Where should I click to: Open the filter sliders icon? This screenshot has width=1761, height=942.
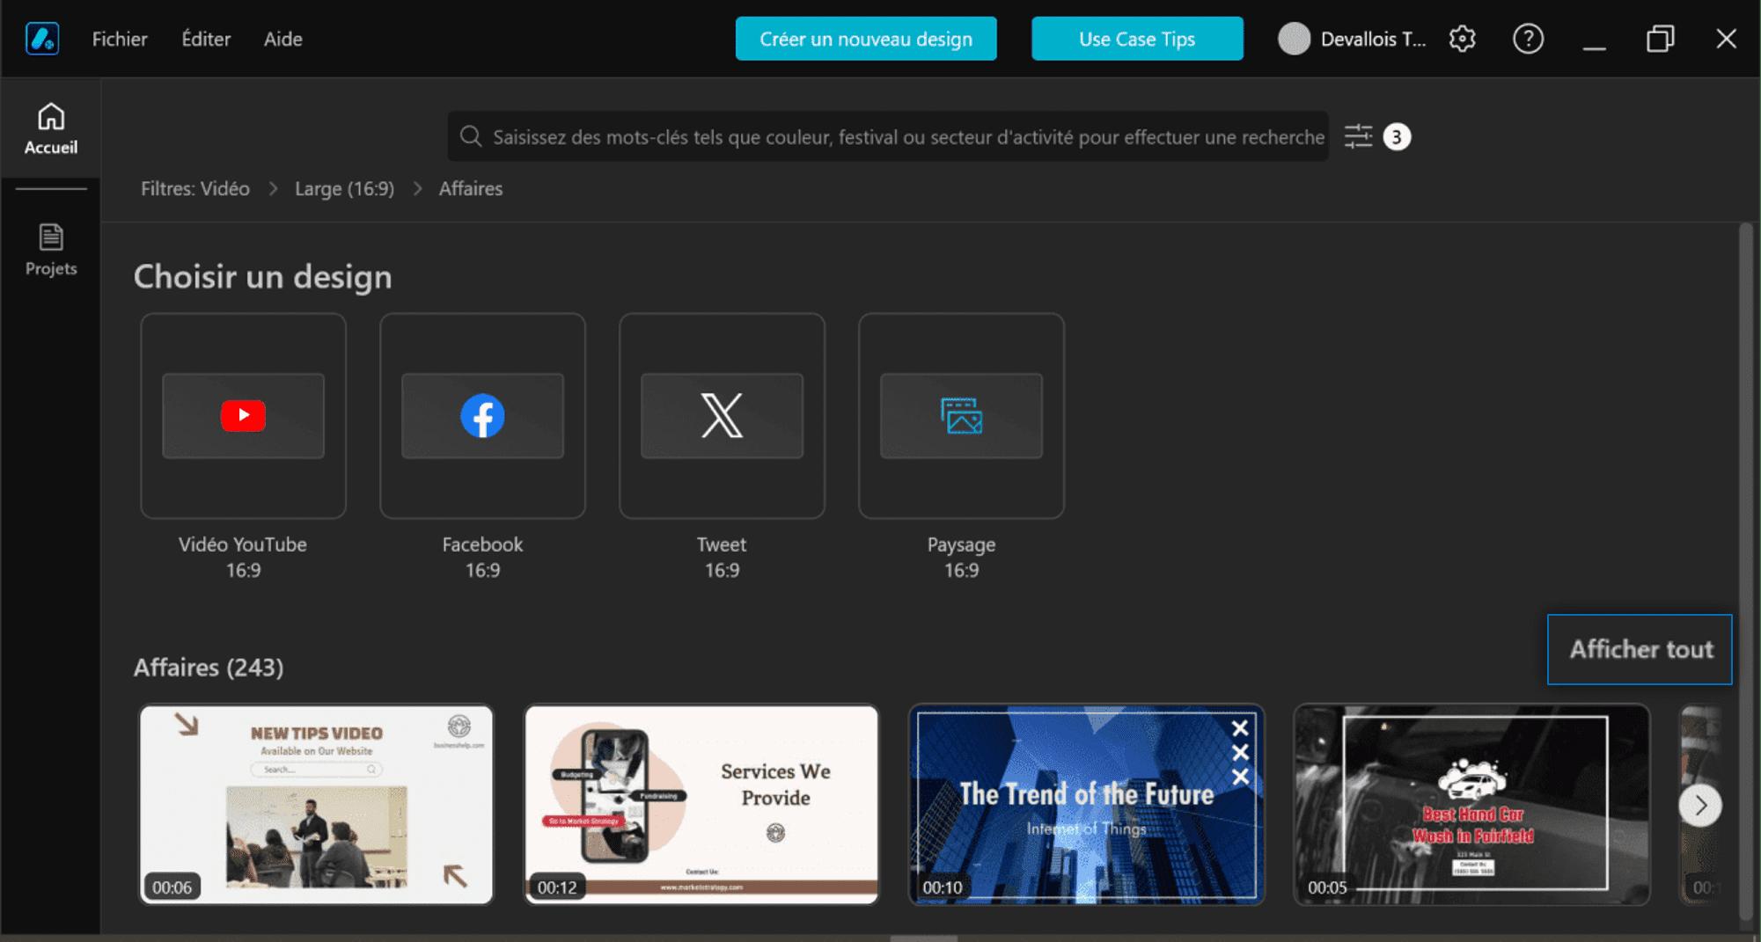click(1358, 136)
